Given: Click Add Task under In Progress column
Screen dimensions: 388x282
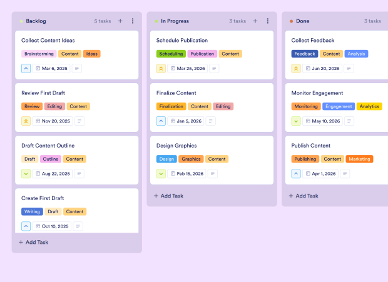Looking at the screenshot, I should pyautogui.click(x=169, y=196).
